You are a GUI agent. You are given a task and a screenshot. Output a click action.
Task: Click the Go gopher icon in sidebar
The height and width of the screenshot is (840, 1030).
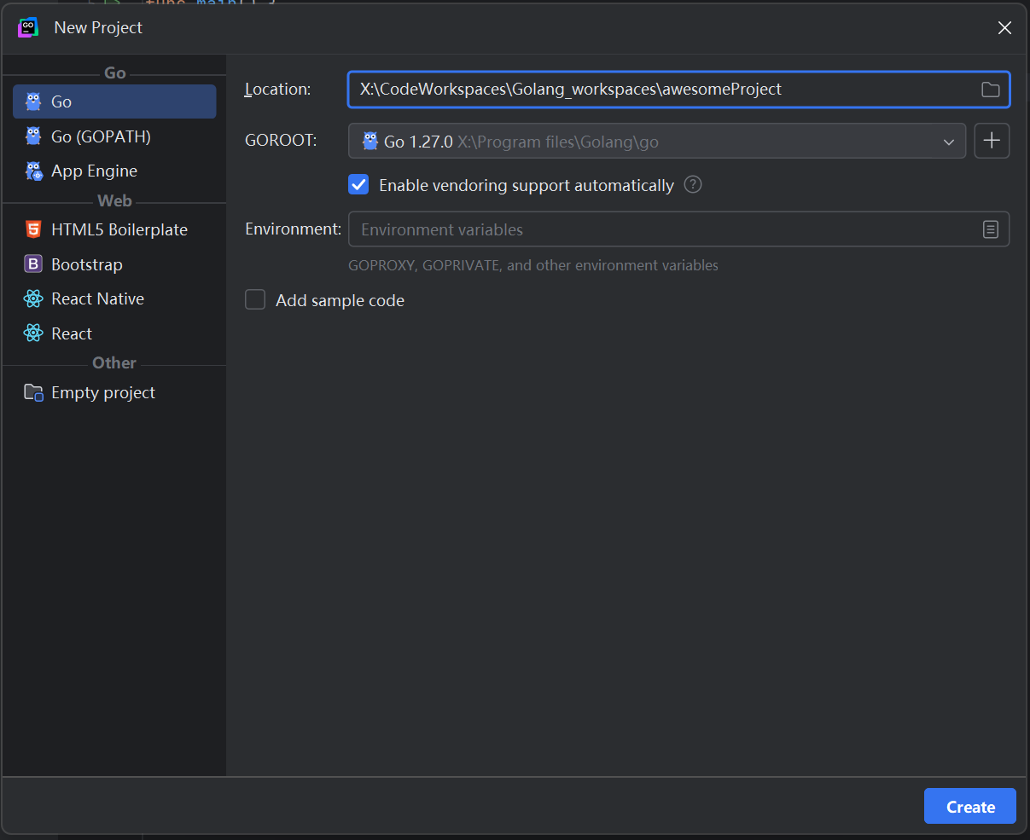(x=33, y=101)
